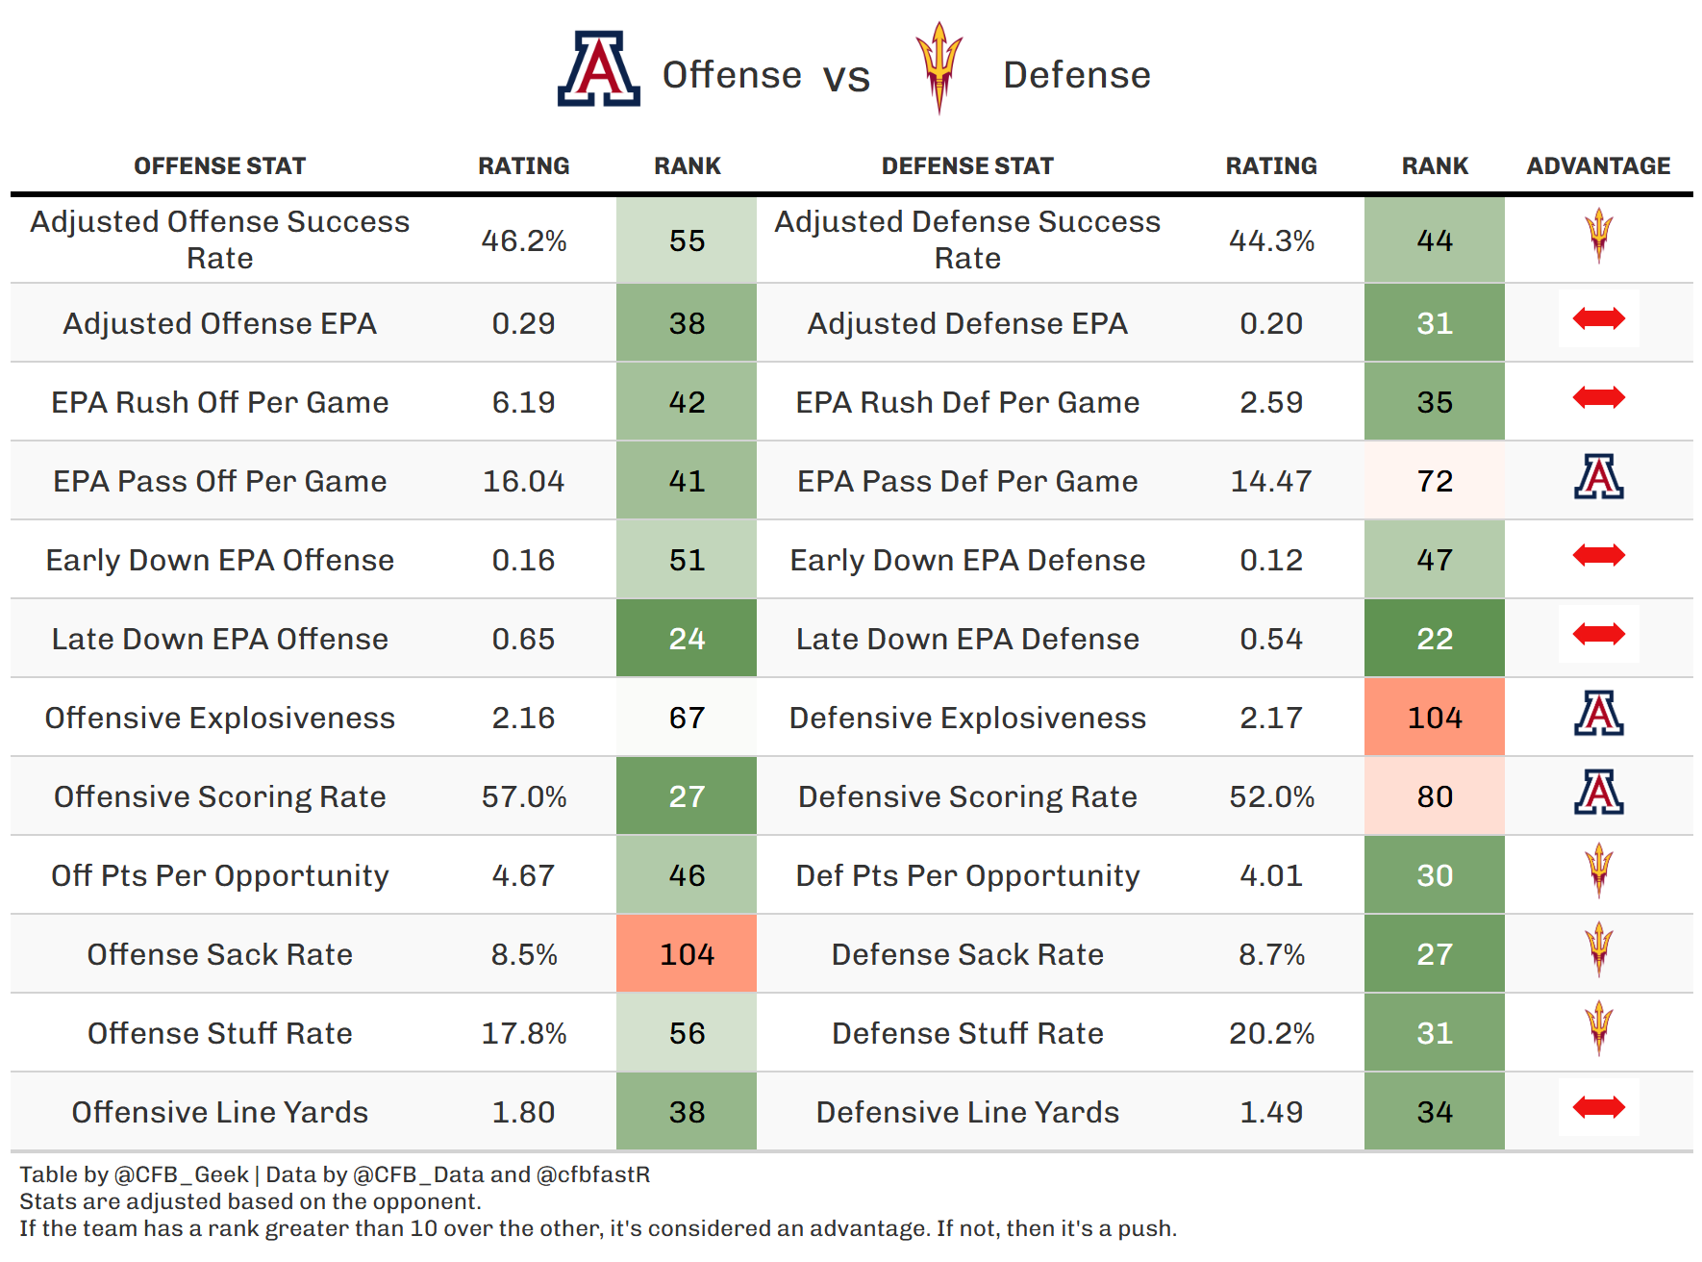
Task: Click the orange 104 Defensive Explosiveness rank cell
Action: tap(1434, 718)
